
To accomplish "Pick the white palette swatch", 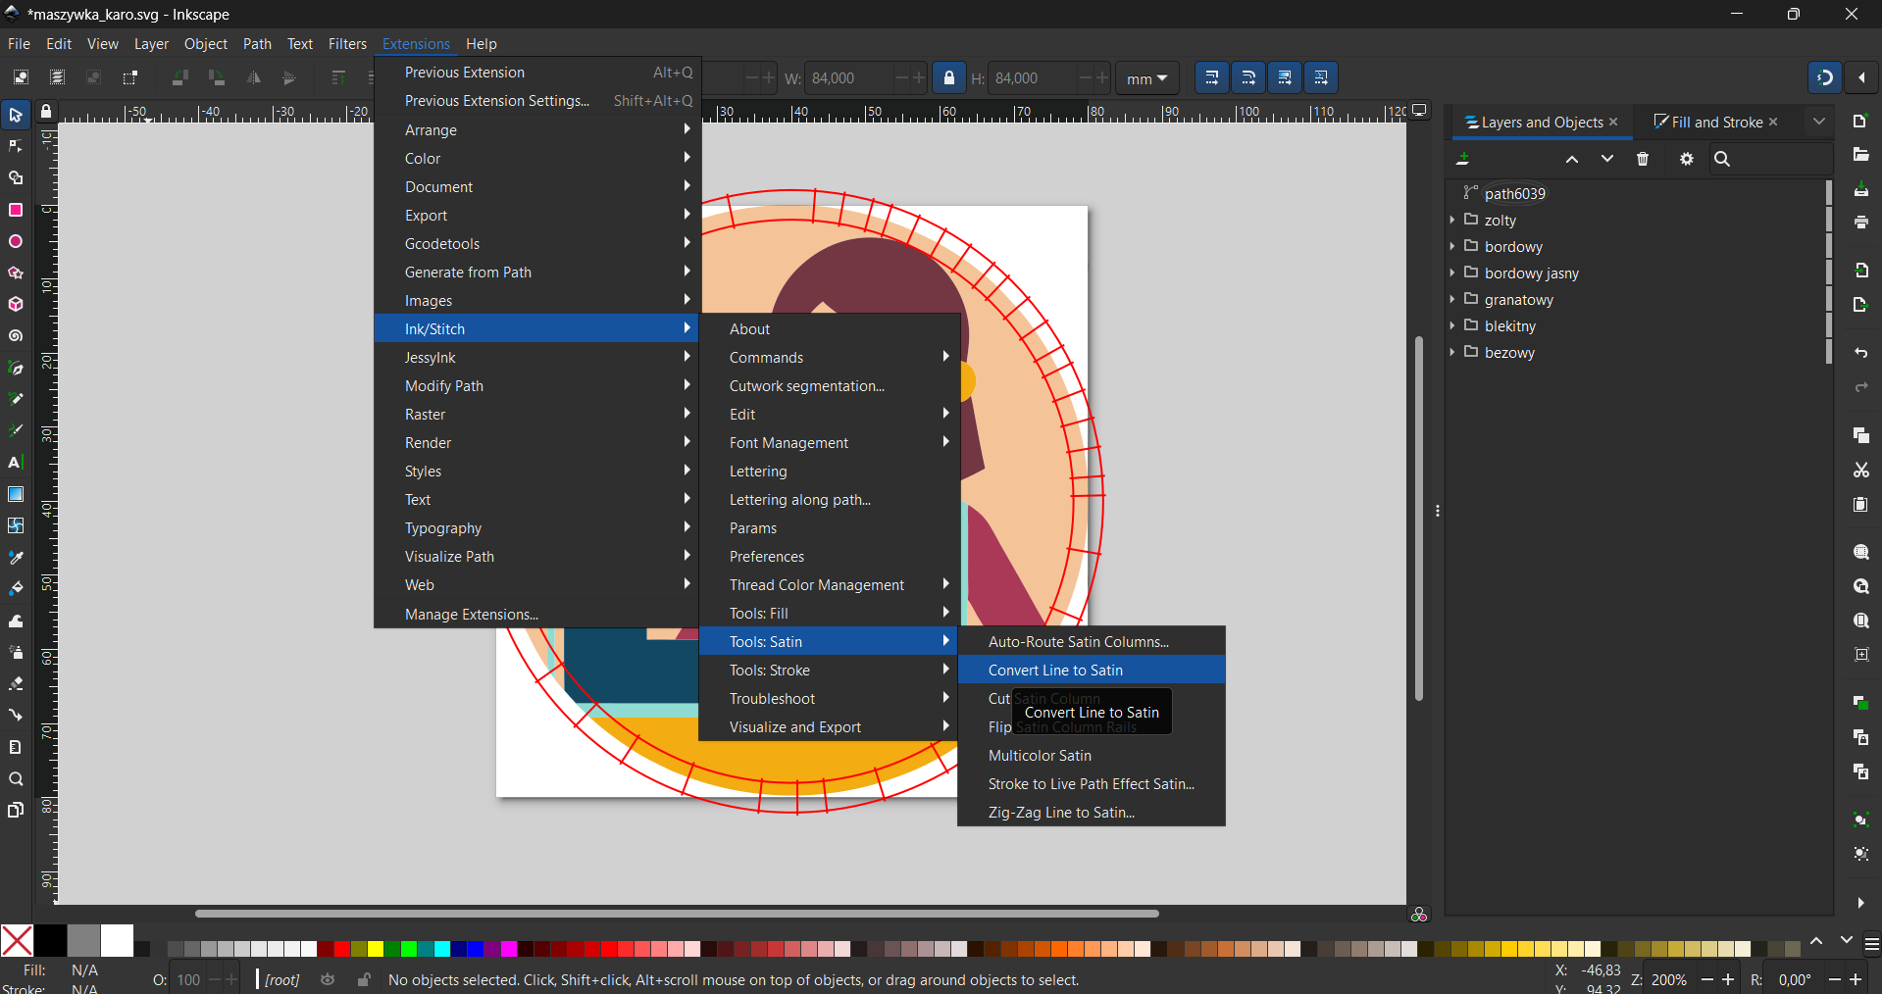I will click(117, 940).
